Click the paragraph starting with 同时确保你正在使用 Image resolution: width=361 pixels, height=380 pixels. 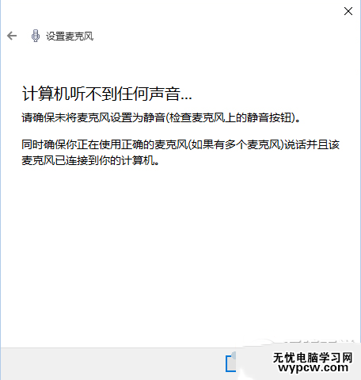click(180, 152)
